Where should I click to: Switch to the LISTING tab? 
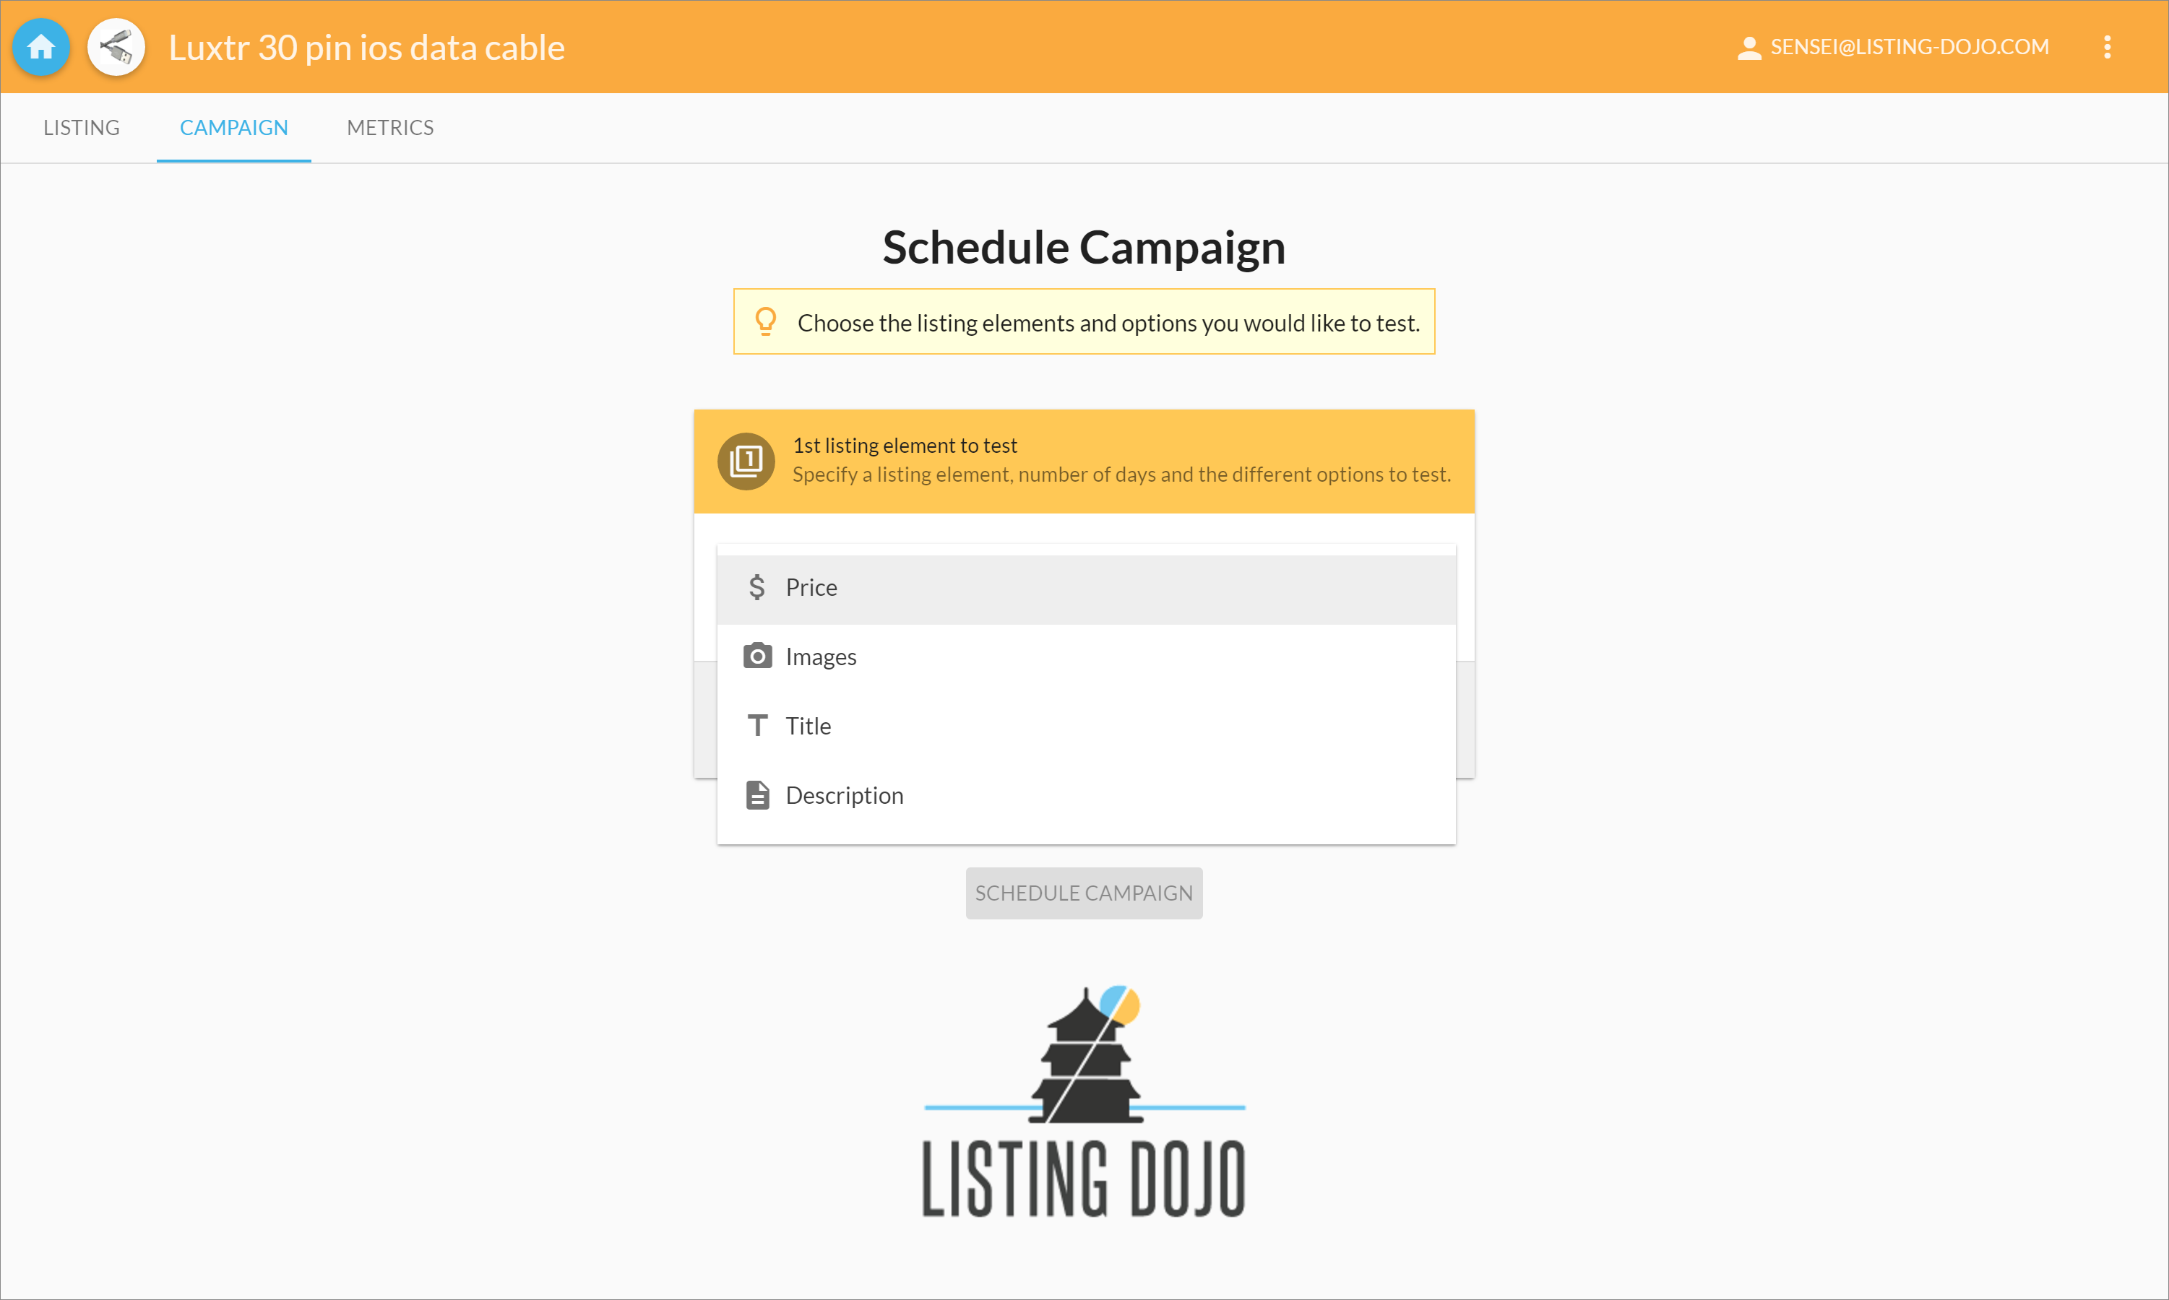[x=82, y=128]
